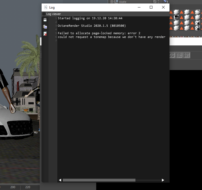The width and height of the screenshot is (202, 190).
Task: Click frame 200 on the timeline ruler
Action: pyautogui.click(x=13, y=187)
